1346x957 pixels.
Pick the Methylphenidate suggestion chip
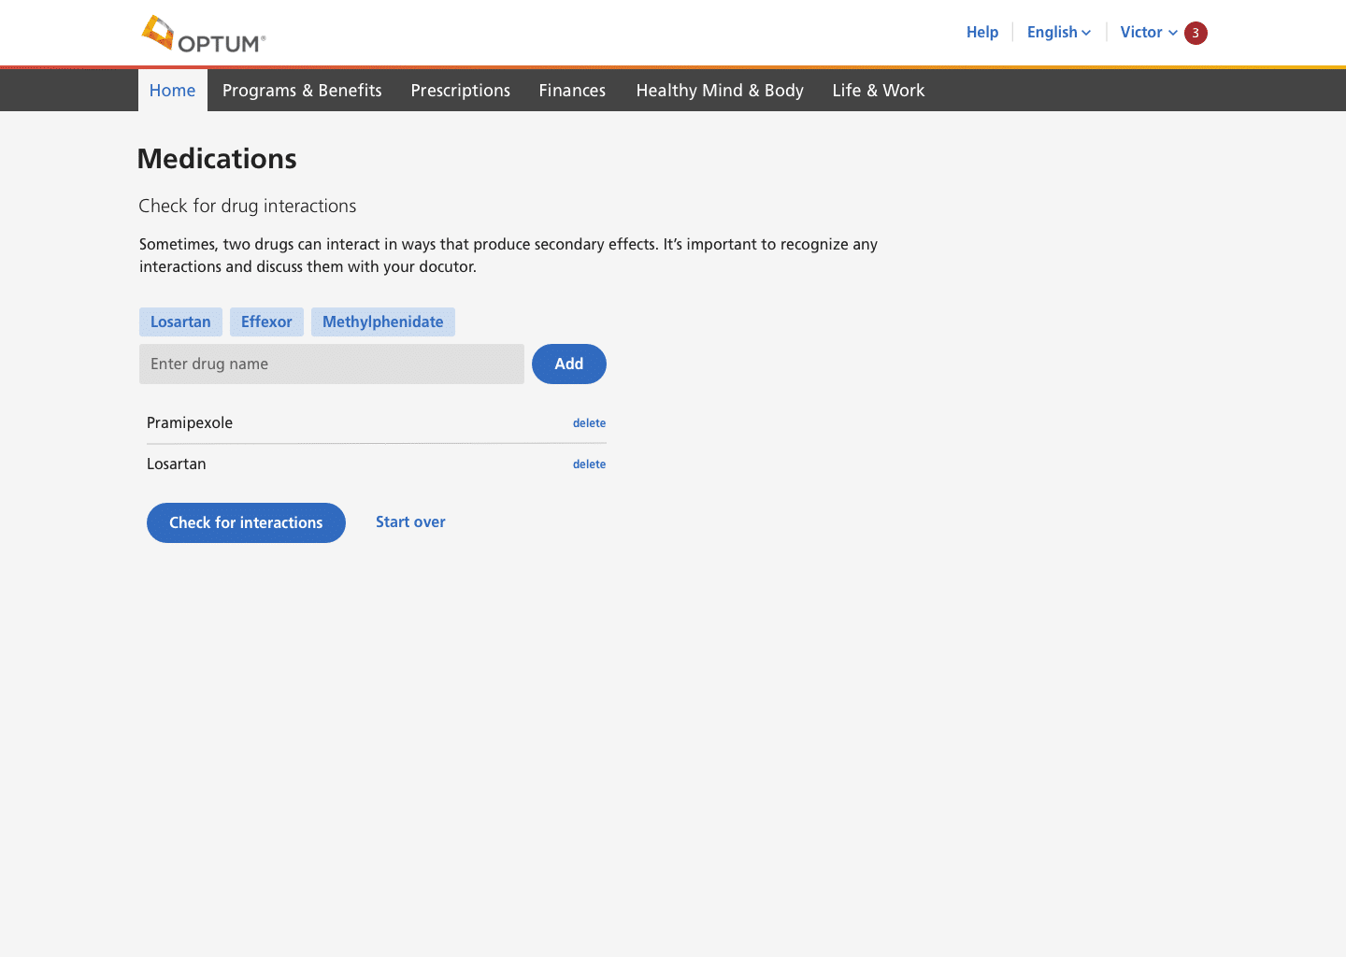382,321
